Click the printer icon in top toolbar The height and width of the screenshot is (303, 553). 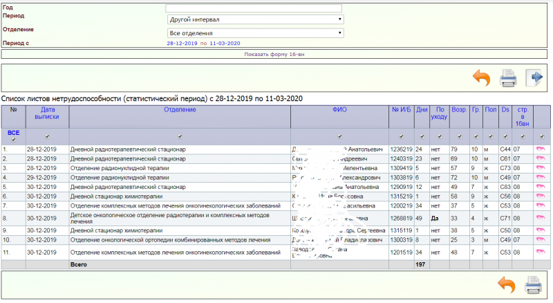point(508,77)
